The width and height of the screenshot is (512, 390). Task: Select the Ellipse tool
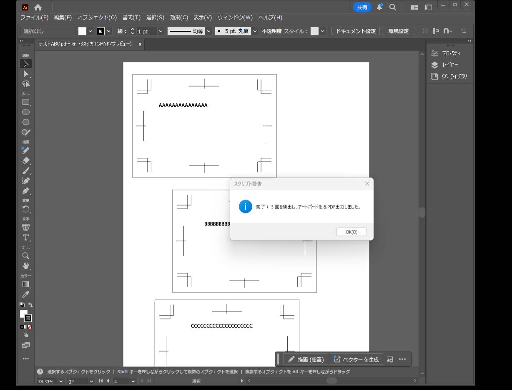point(25,112)
